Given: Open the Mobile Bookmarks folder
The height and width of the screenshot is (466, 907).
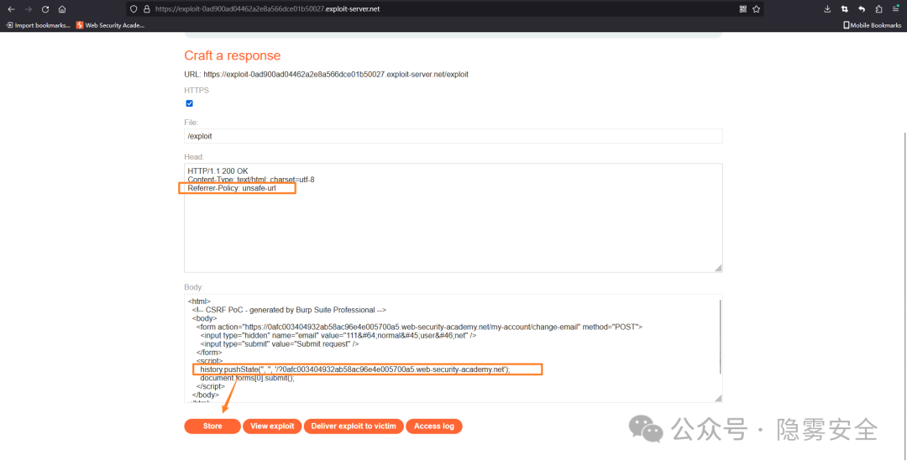Looking at the screenshot, I should (872, 25).
